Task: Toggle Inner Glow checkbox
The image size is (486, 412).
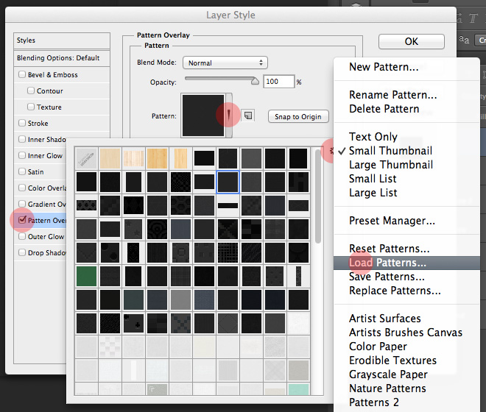Action: (22, 155)
